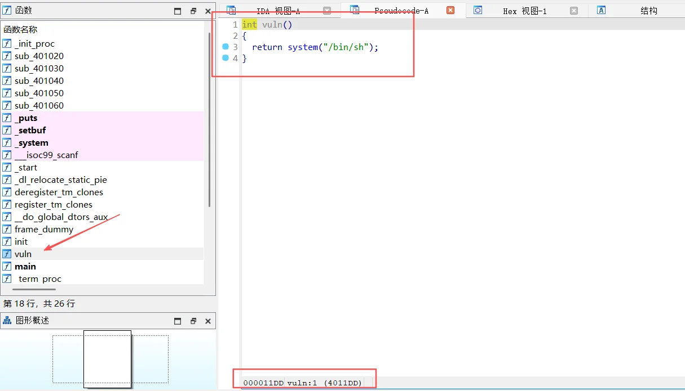
Task: Switch to the Hex View-1 tab
Action: [x=524, y=11]
